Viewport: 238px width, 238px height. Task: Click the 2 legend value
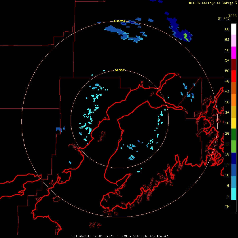pos(228,196)
